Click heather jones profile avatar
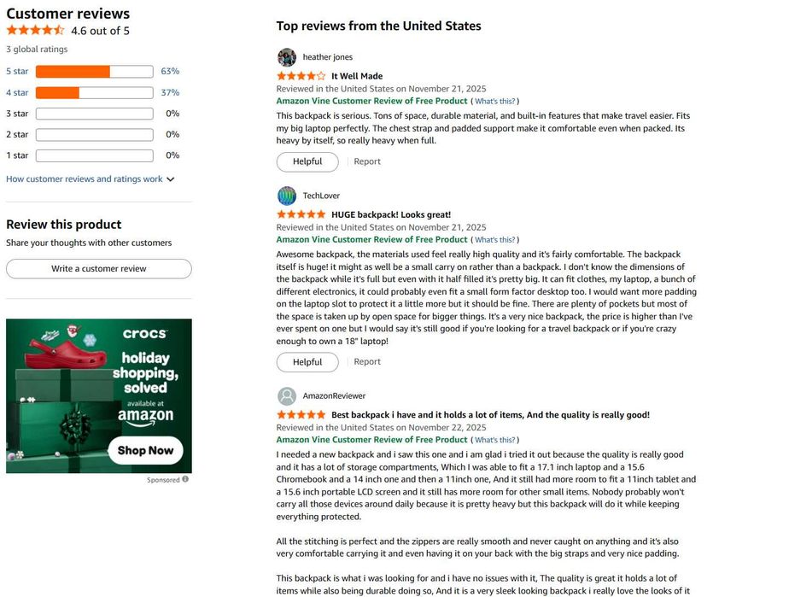 click(x=287, y=57)
